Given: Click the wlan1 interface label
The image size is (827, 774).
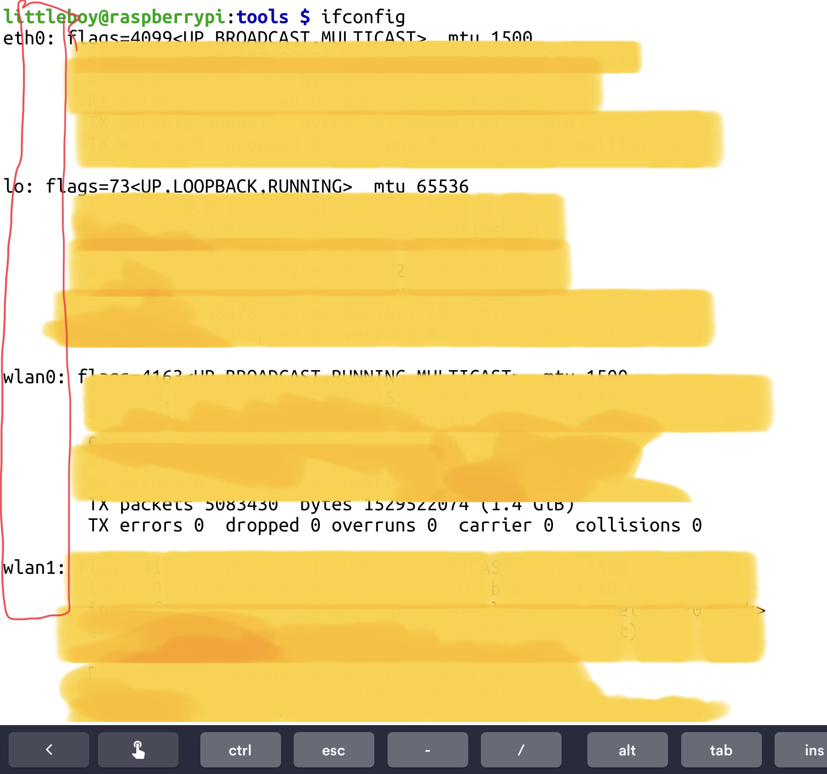Looking at the screenshot, I should coord(34,568).
